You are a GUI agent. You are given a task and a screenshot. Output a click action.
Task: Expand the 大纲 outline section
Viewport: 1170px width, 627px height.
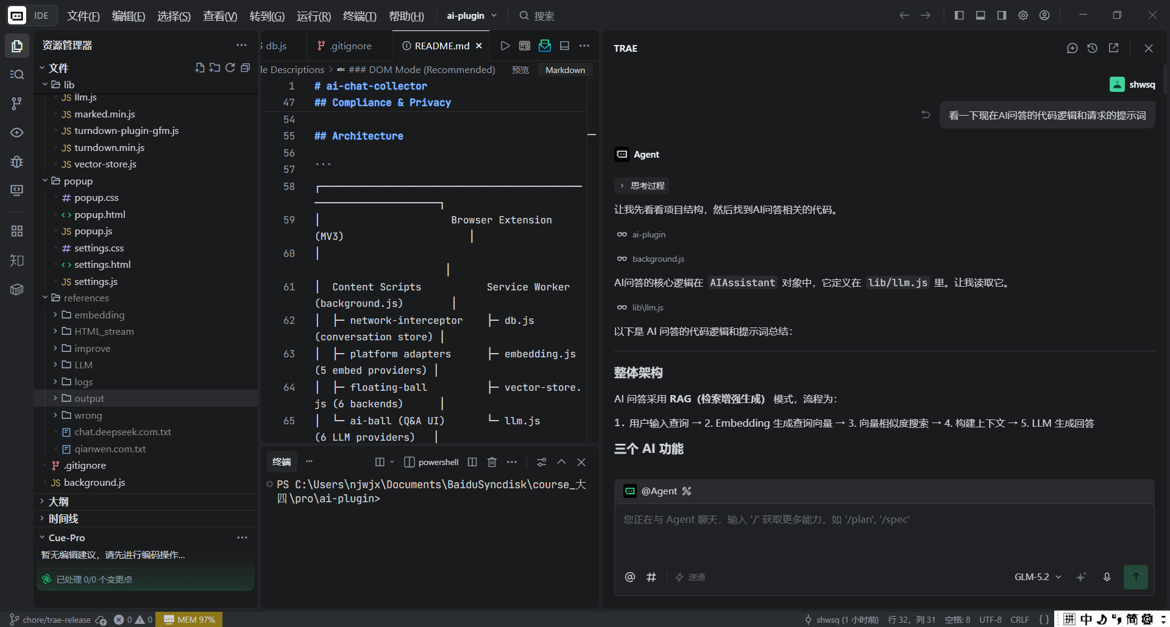146,502
